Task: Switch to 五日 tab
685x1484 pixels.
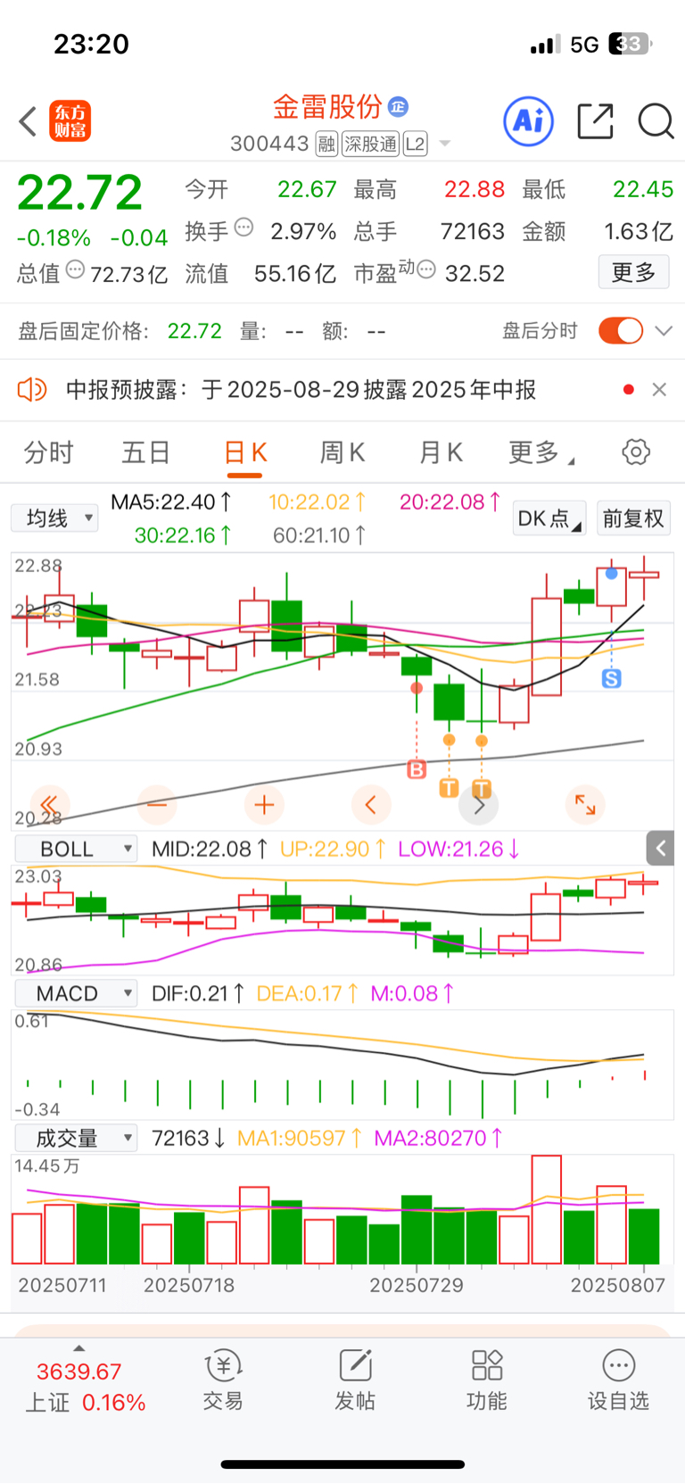Action: [146, 452]
